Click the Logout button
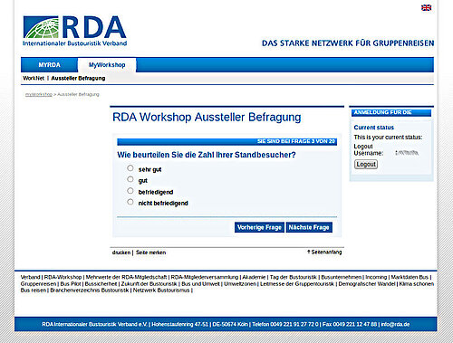The image size is (453, 343). pyautogui.click(x=366, y=165)
